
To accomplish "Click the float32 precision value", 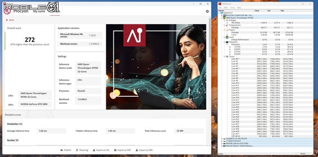I will [x=88, y=91].
